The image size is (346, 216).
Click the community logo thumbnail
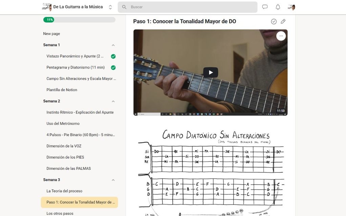pos(47,7)
